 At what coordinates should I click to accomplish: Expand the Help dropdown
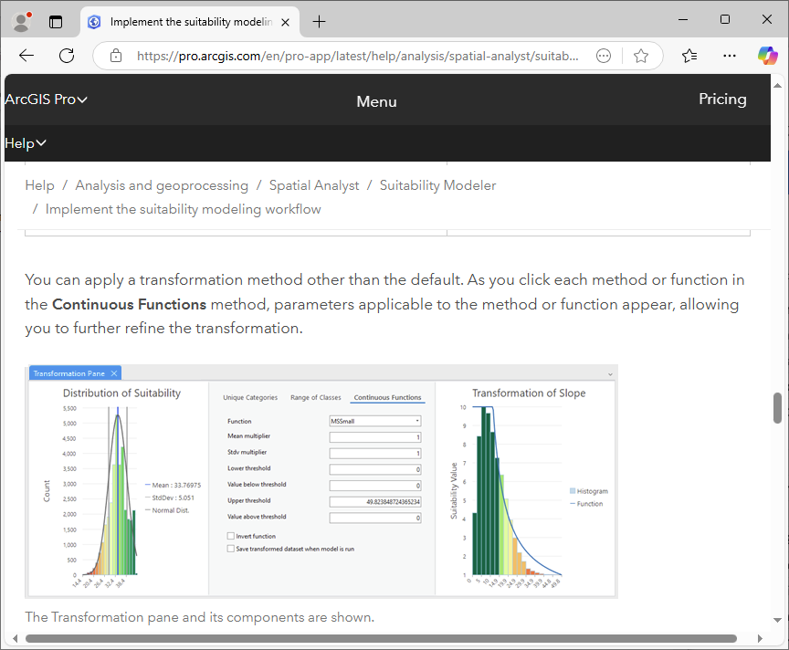[x=26, y=143]
